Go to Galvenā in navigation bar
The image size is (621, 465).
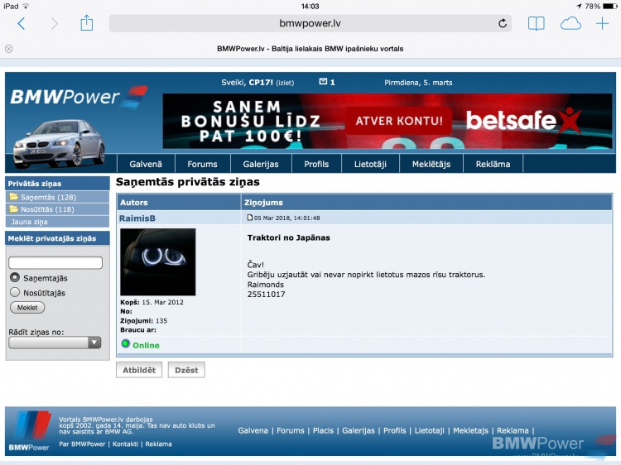pos(146,164)
